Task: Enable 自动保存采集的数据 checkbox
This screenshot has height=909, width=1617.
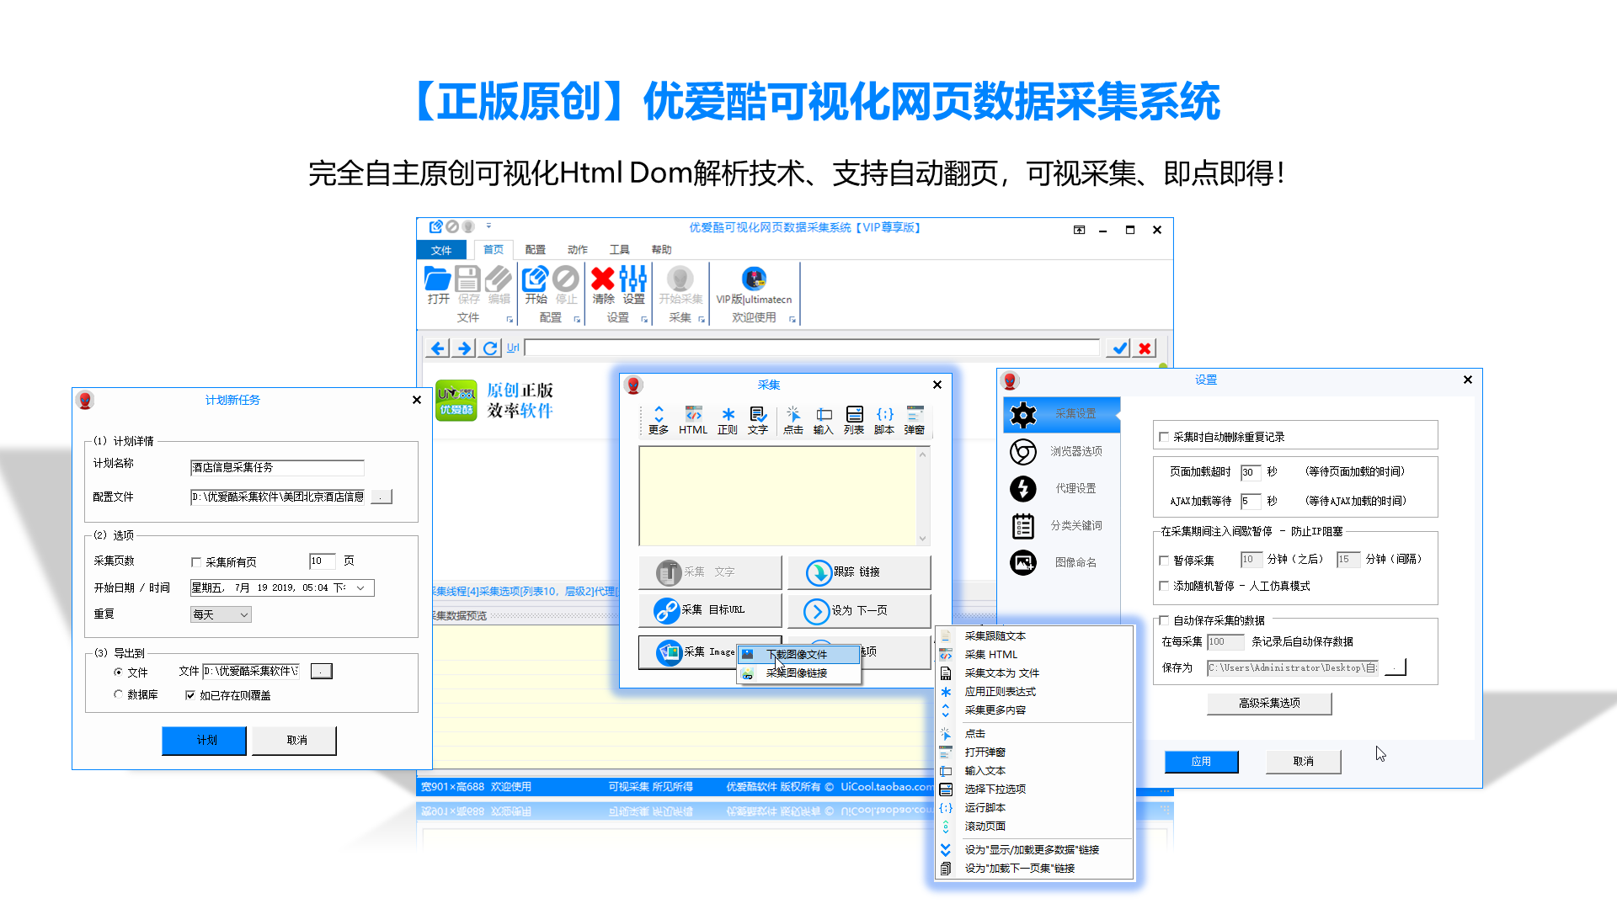Action: point(1164,620)
